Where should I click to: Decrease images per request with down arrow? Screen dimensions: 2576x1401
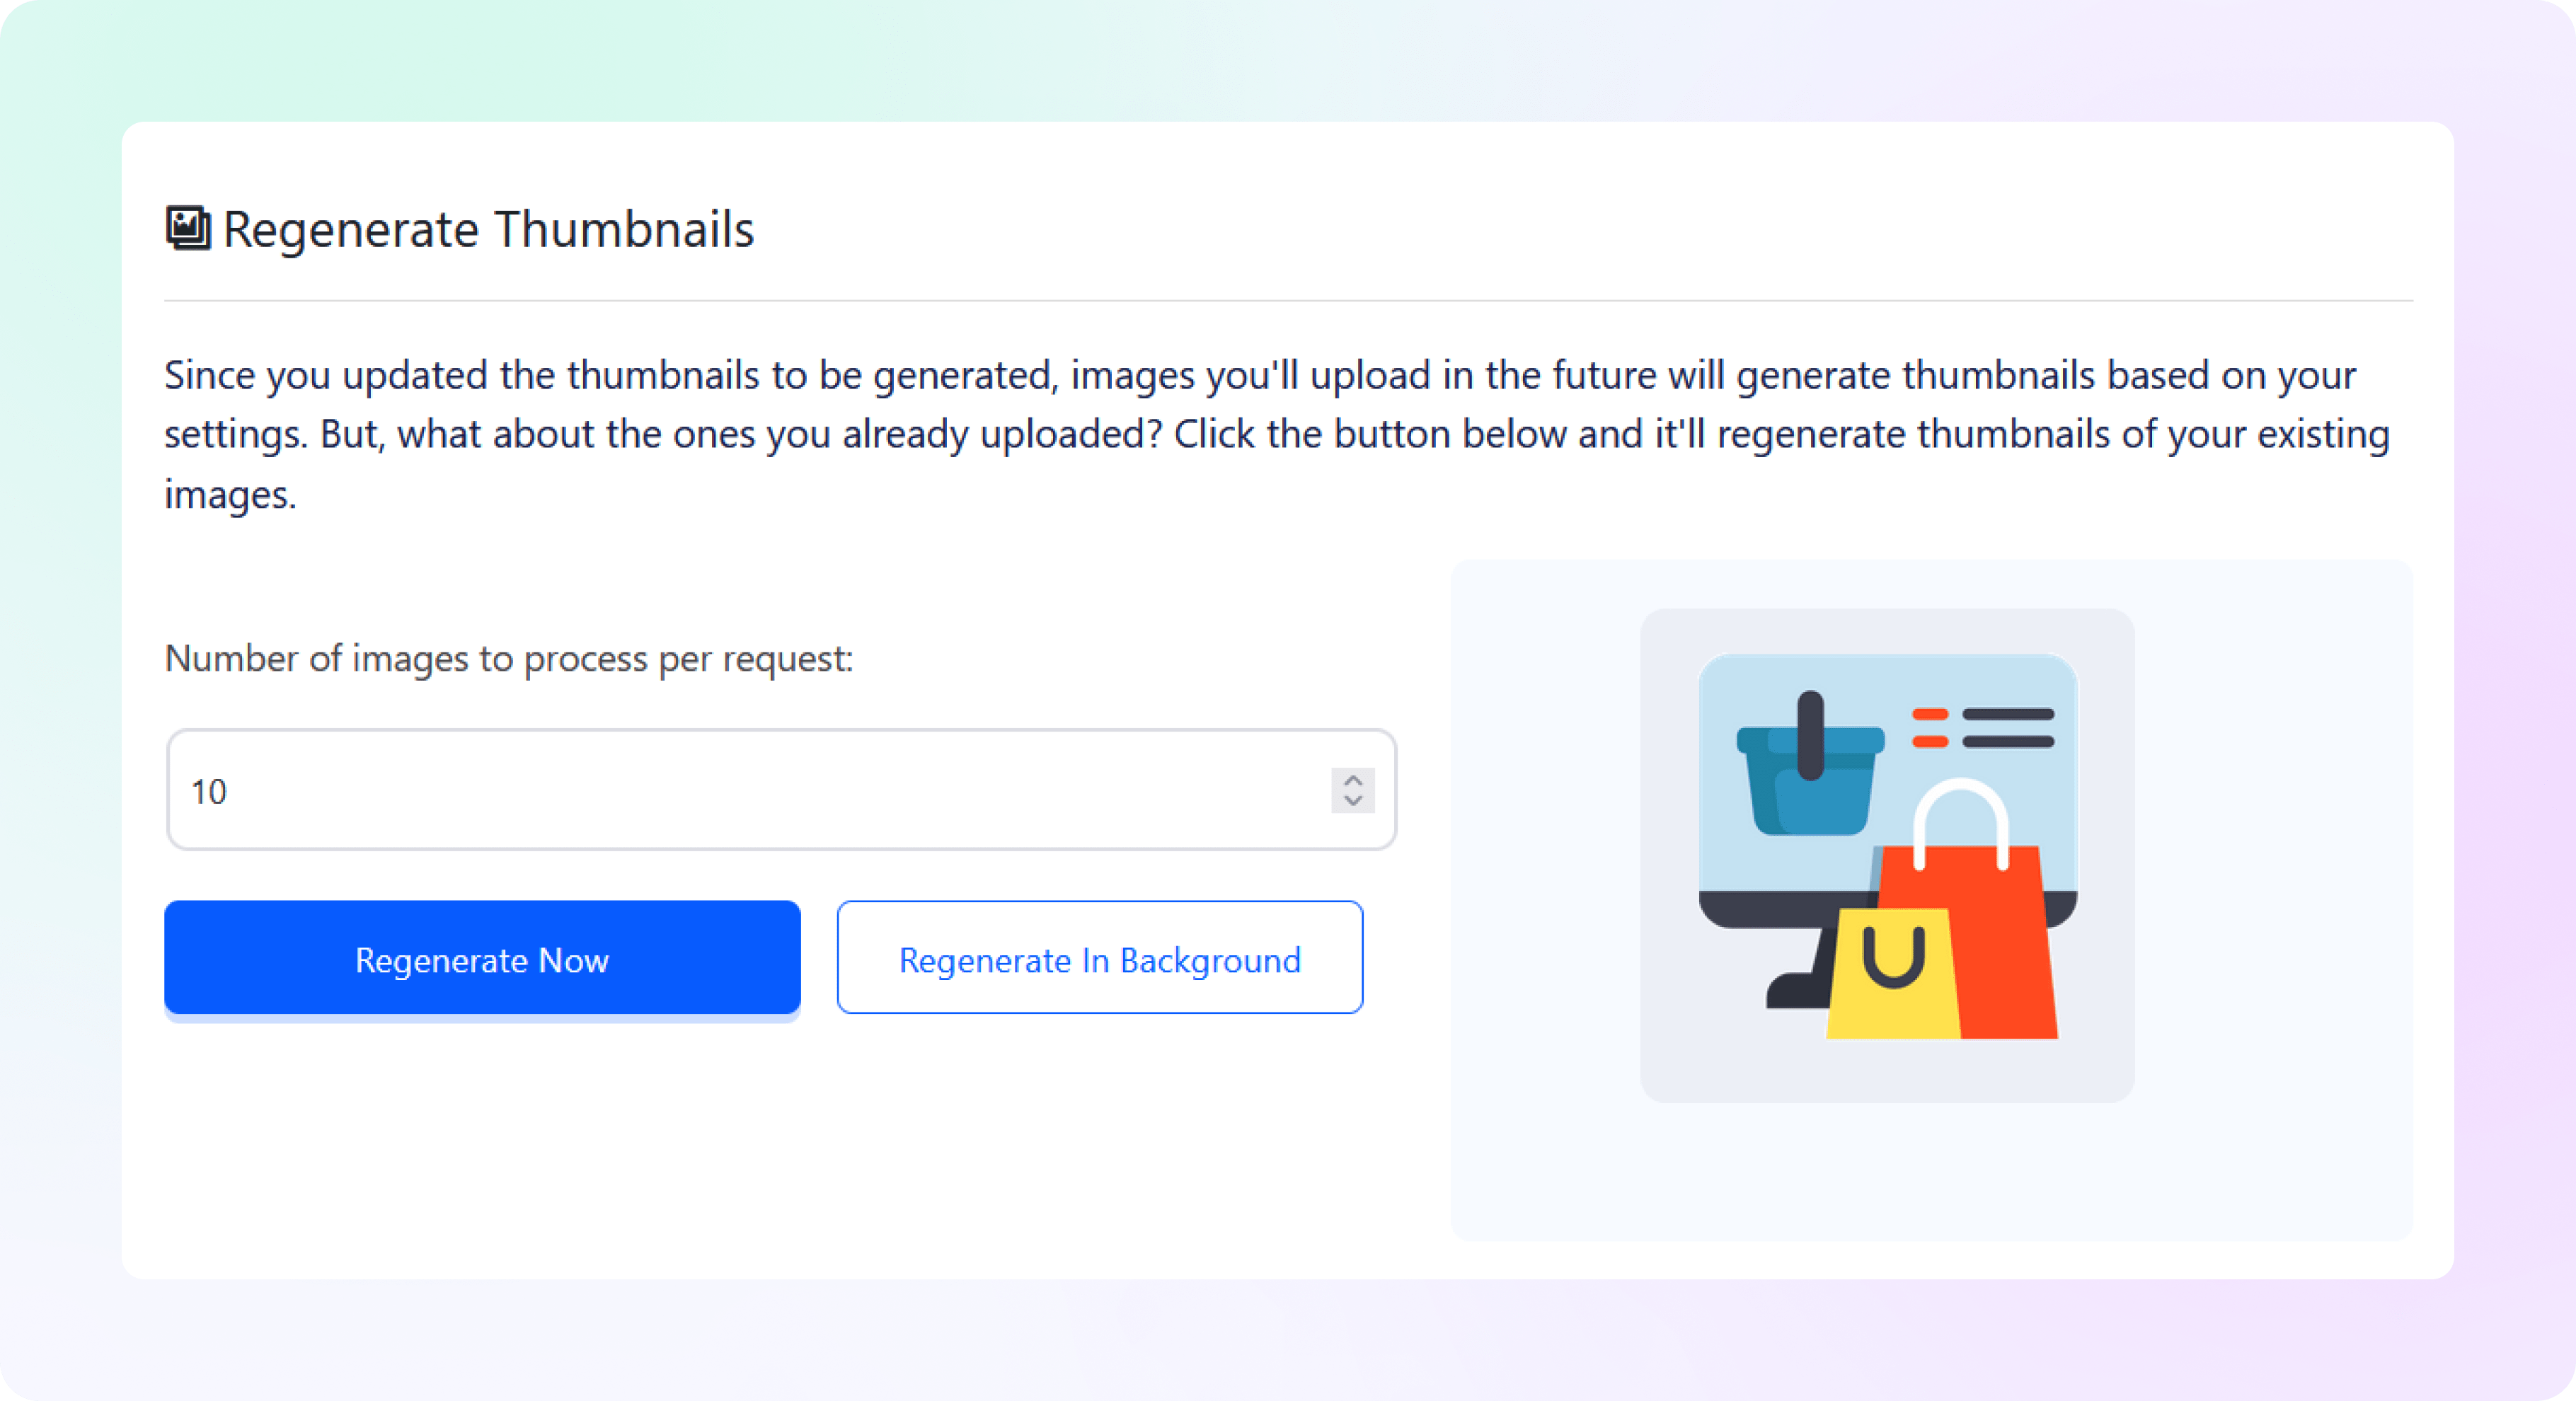click(1353, 801)
